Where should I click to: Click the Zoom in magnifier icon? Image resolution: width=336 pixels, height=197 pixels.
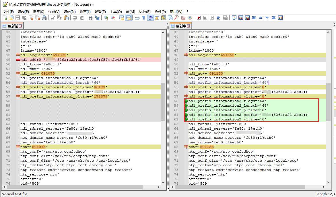pyautogui.click(x=106, y=18)
